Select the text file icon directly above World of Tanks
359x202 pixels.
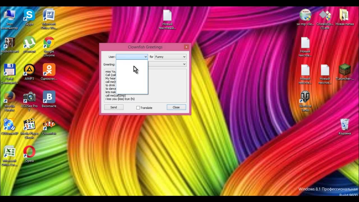(x=305, y=74)
